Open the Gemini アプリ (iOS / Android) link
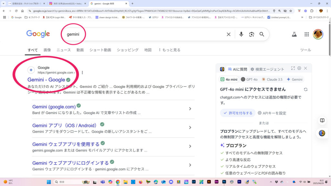This screenshot has height=186, width=331. (64, 126)
